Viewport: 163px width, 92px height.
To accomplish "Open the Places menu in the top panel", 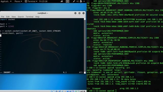I will click(18, 1).
